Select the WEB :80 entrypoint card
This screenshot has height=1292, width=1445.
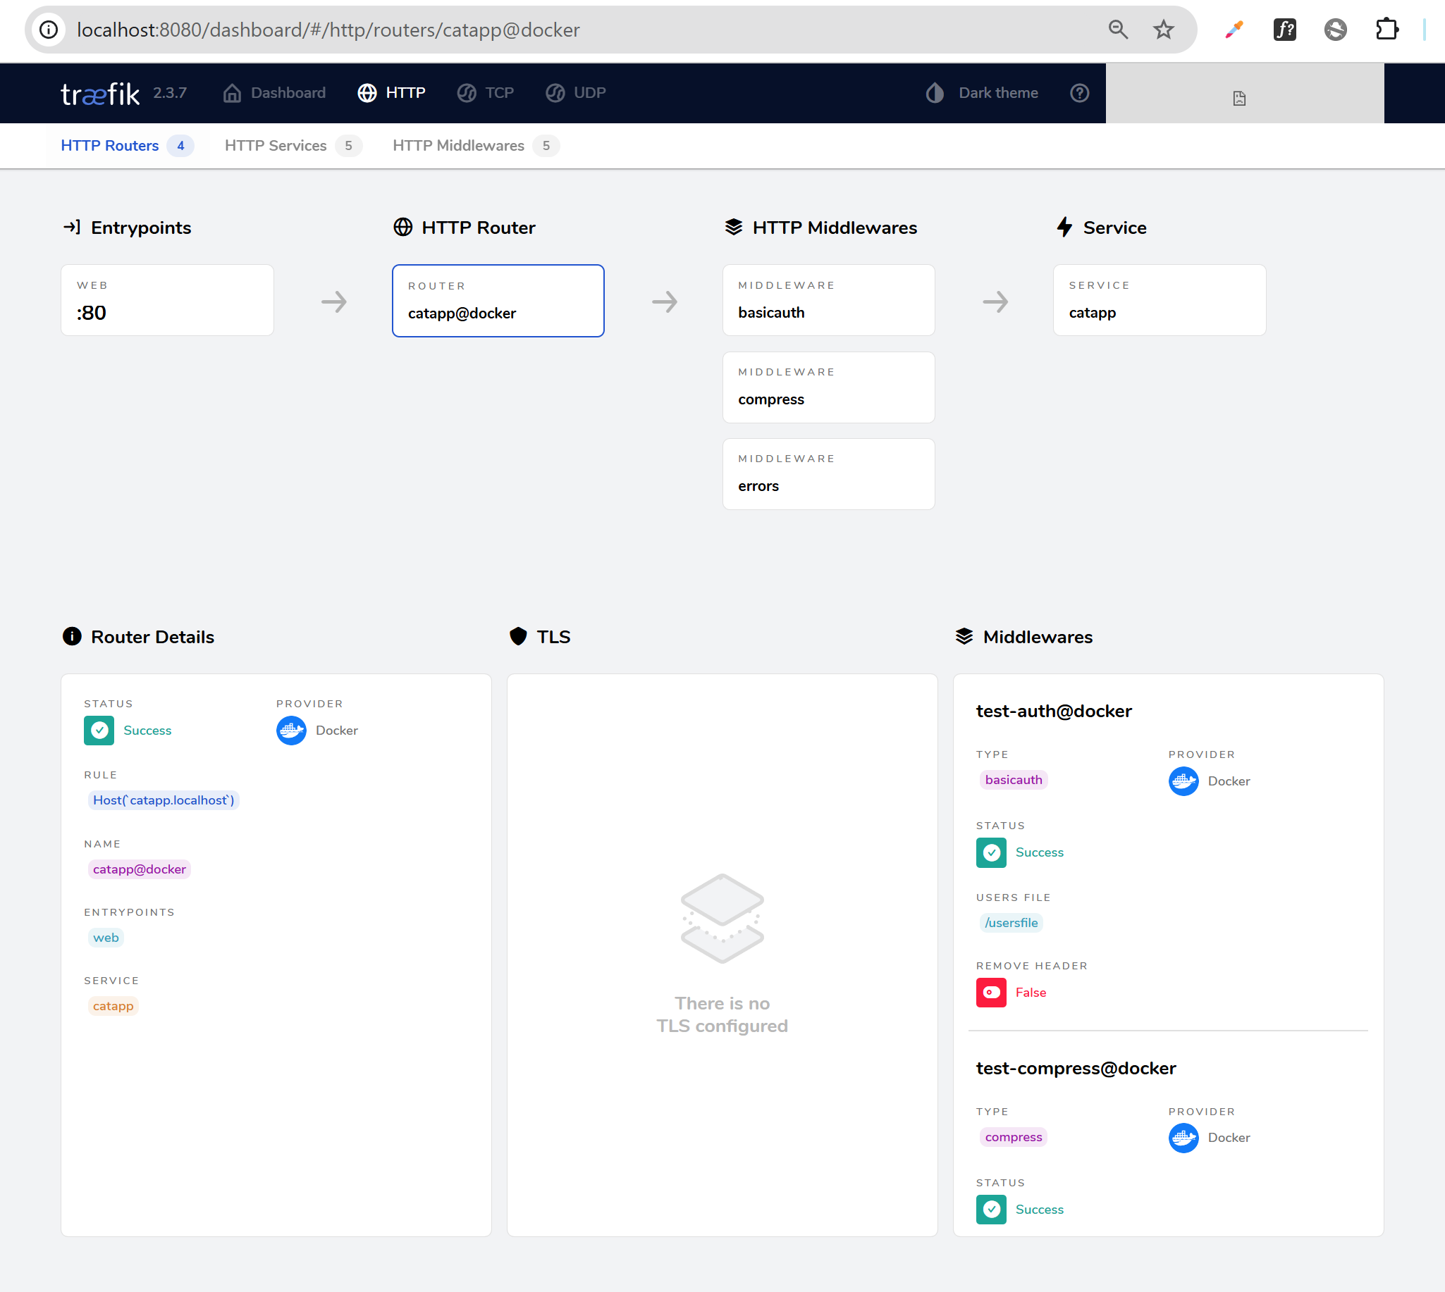click(168, 300)
